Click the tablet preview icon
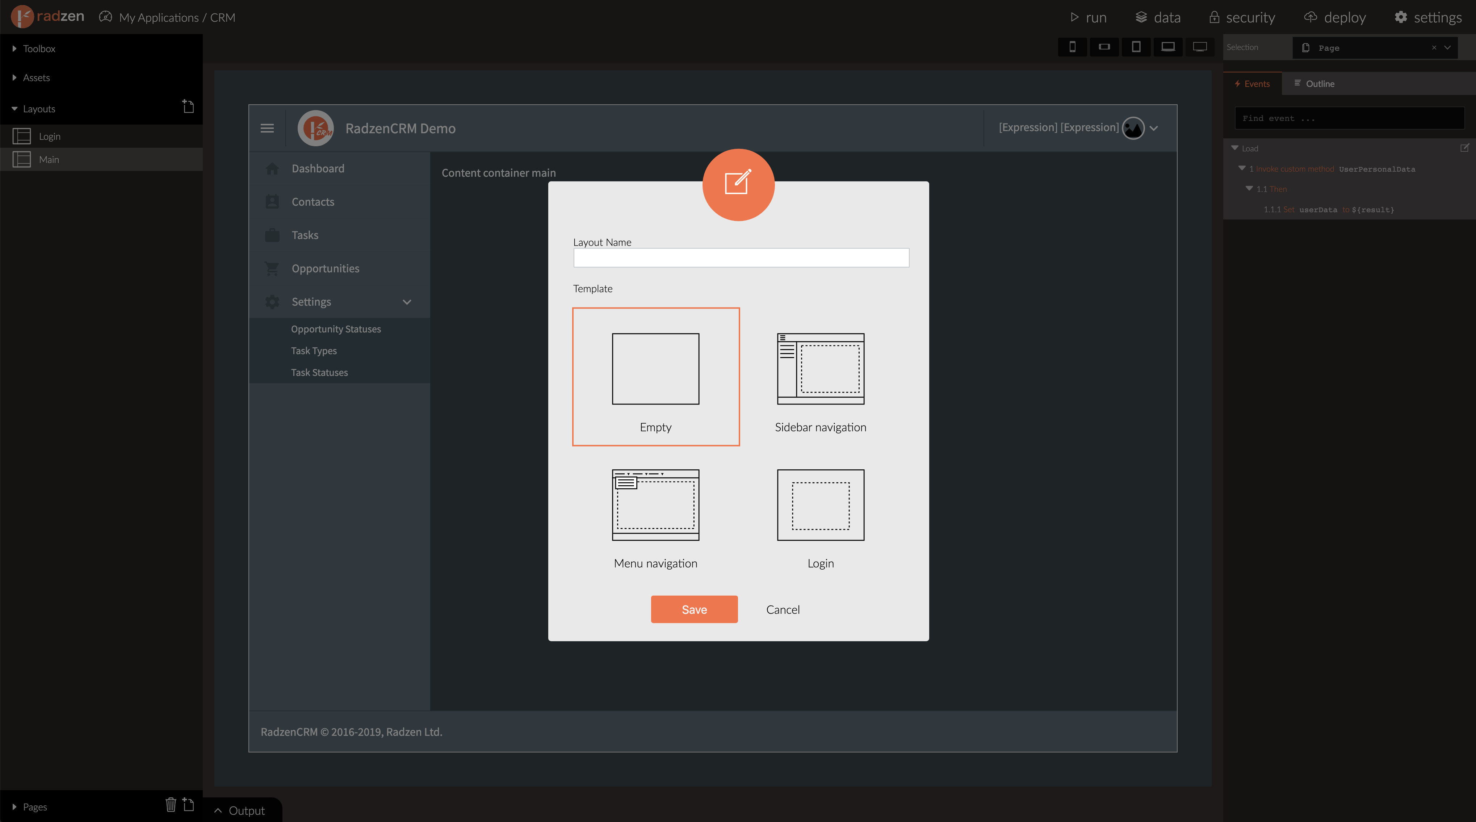The image size is (1476, 822). [x=1137, y=47]
